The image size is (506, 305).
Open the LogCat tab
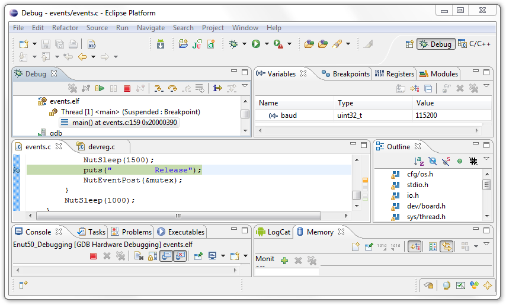(x=273, y=232)
